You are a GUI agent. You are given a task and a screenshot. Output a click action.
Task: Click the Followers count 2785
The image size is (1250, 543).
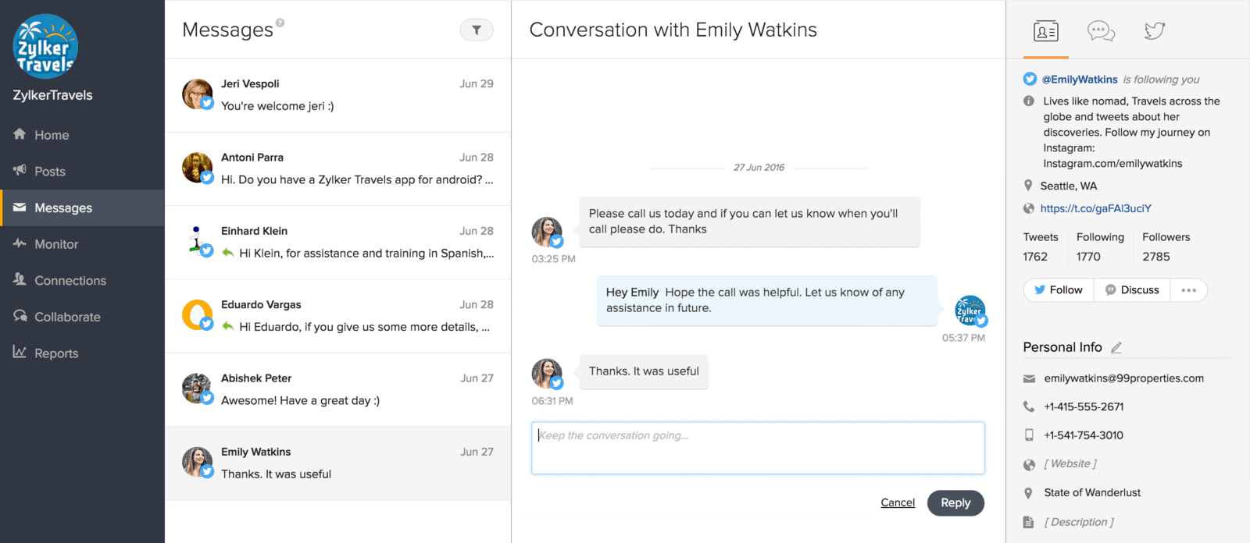click(1156, 257)
